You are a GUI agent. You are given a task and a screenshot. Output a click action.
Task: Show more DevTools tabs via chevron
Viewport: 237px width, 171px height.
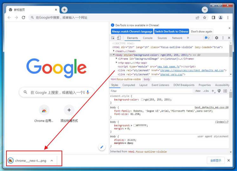(x=188, y=38)
